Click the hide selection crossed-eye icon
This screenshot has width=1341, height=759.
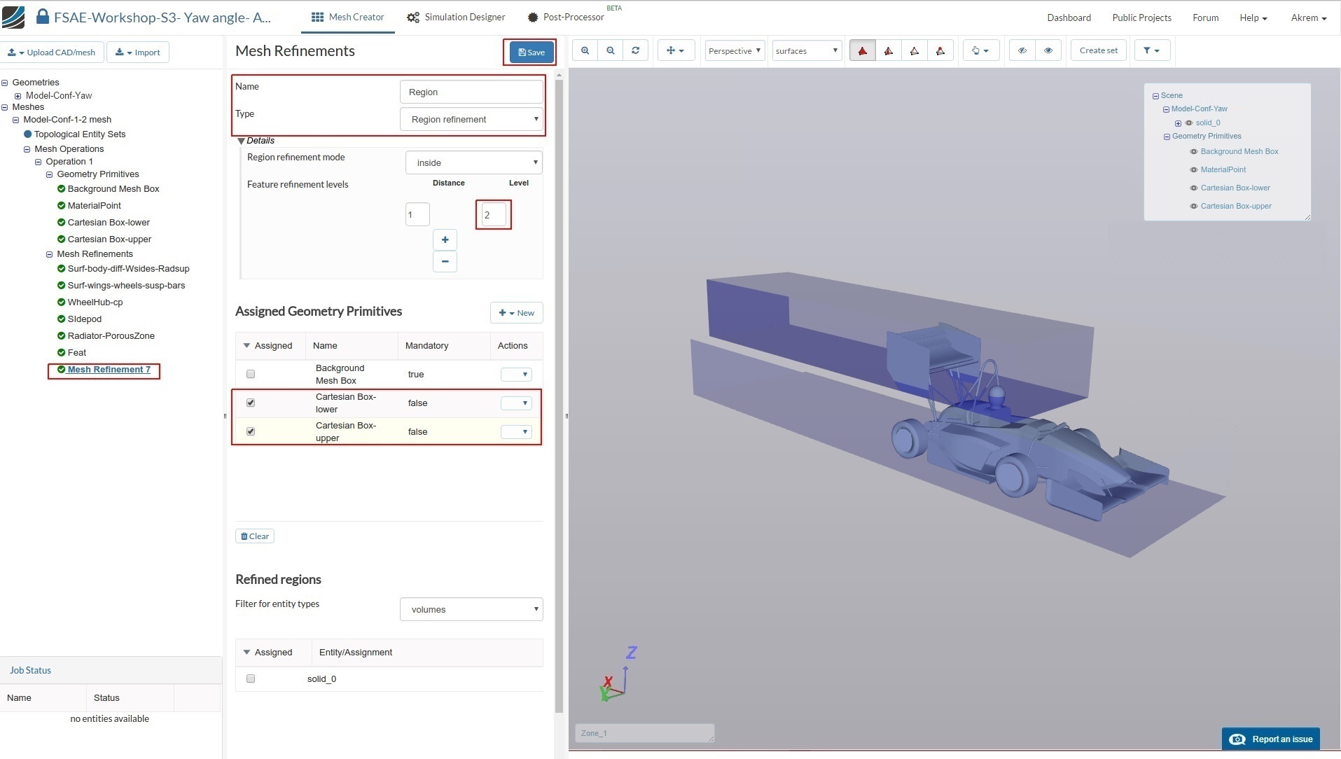pyautogui.click(x=1022, y=50)
